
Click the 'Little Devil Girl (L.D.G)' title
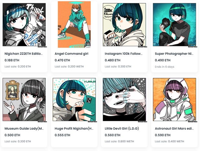(x=122, y=128)
